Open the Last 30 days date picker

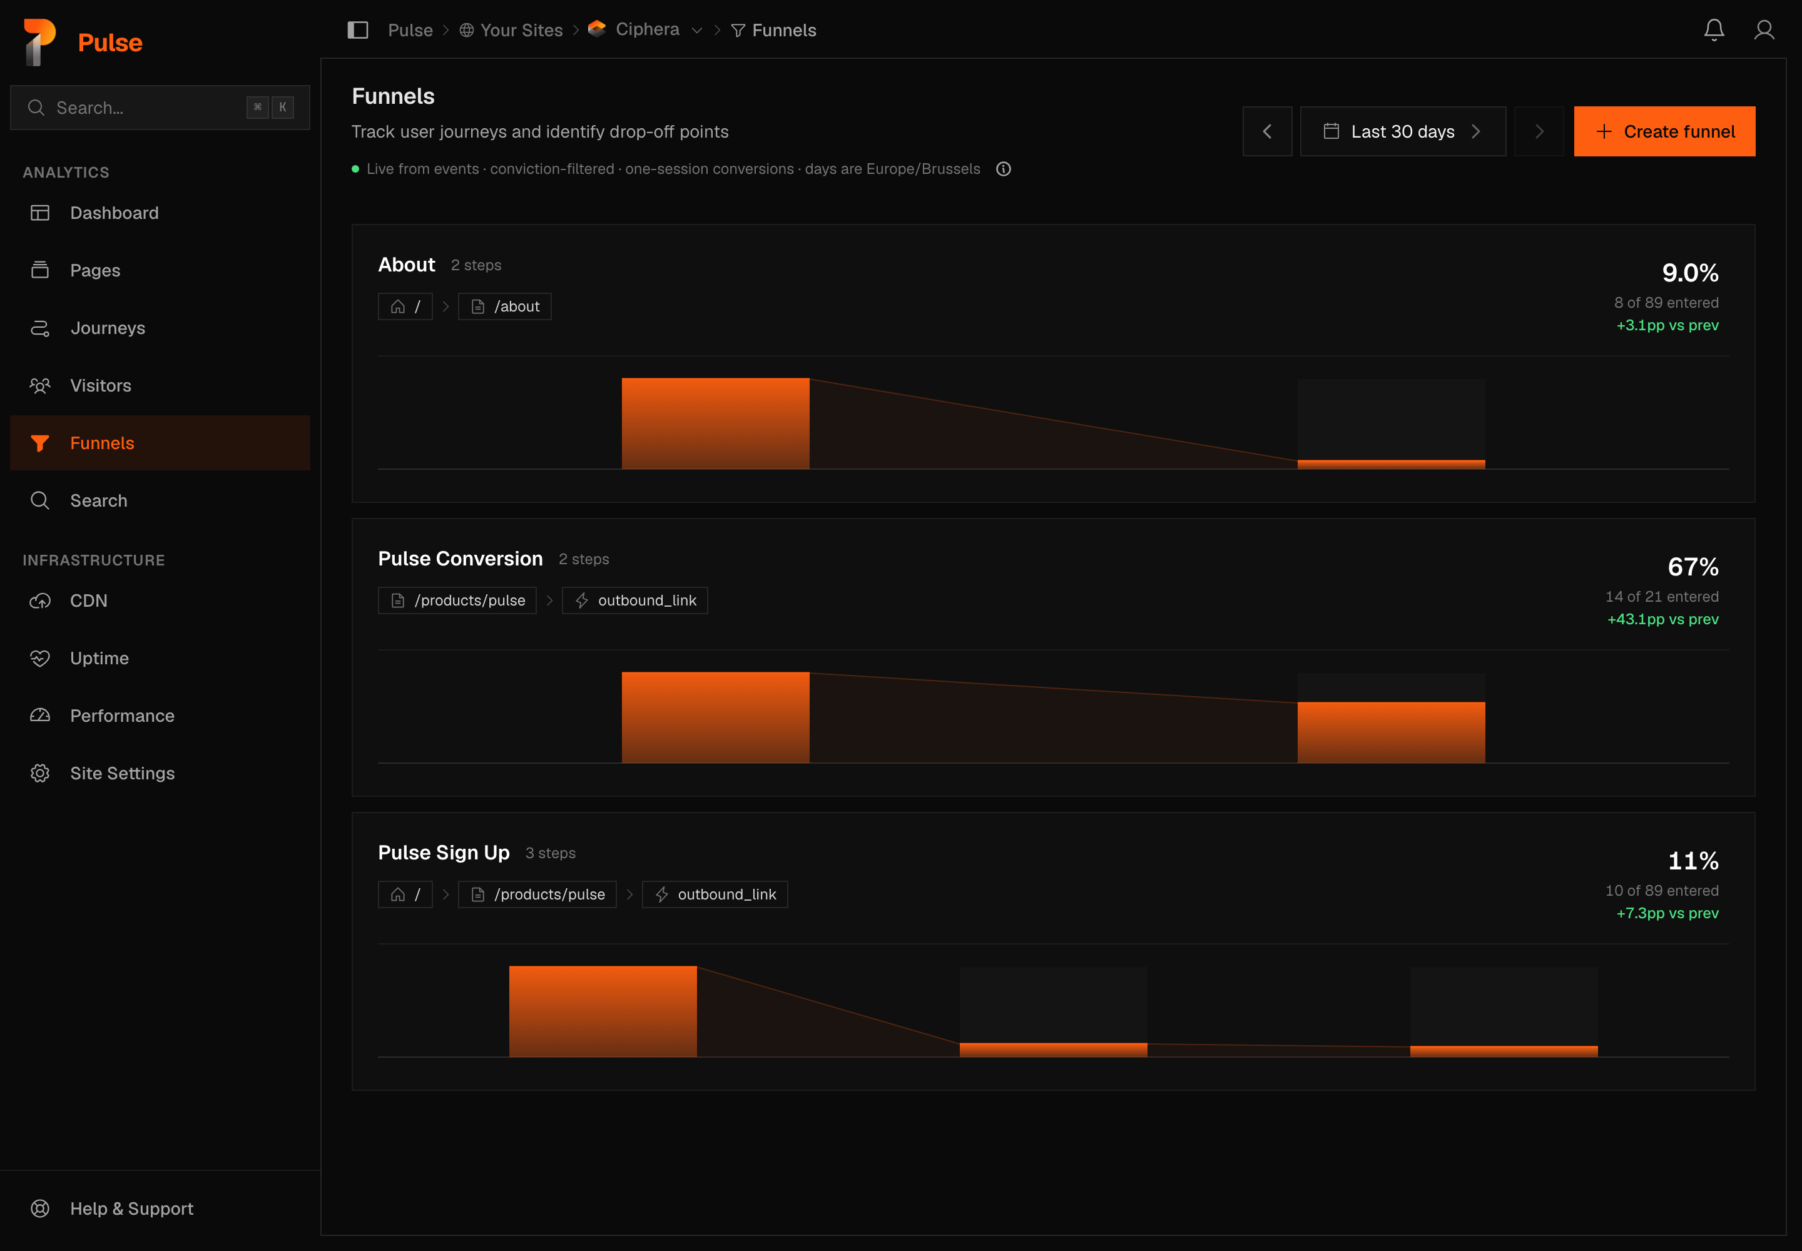1403,131
